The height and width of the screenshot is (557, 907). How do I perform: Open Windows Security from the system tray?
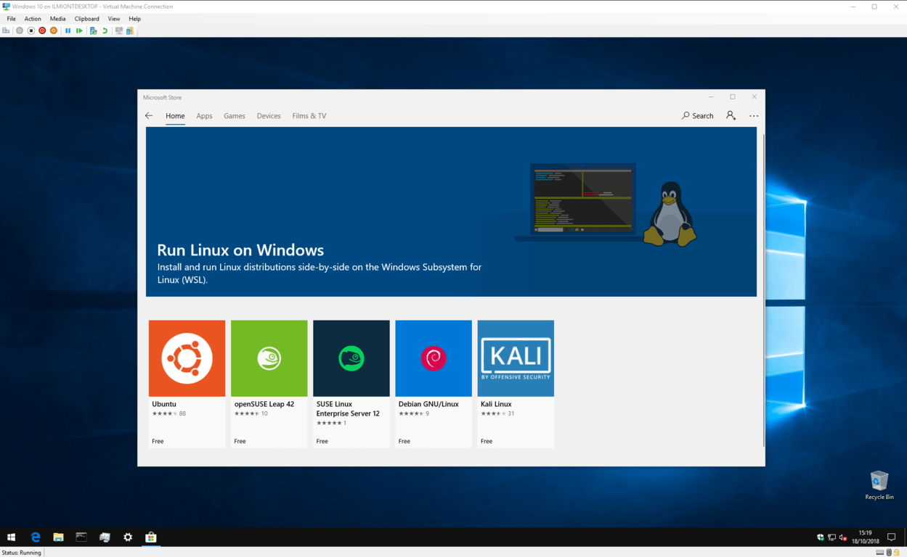click(821, 537)
